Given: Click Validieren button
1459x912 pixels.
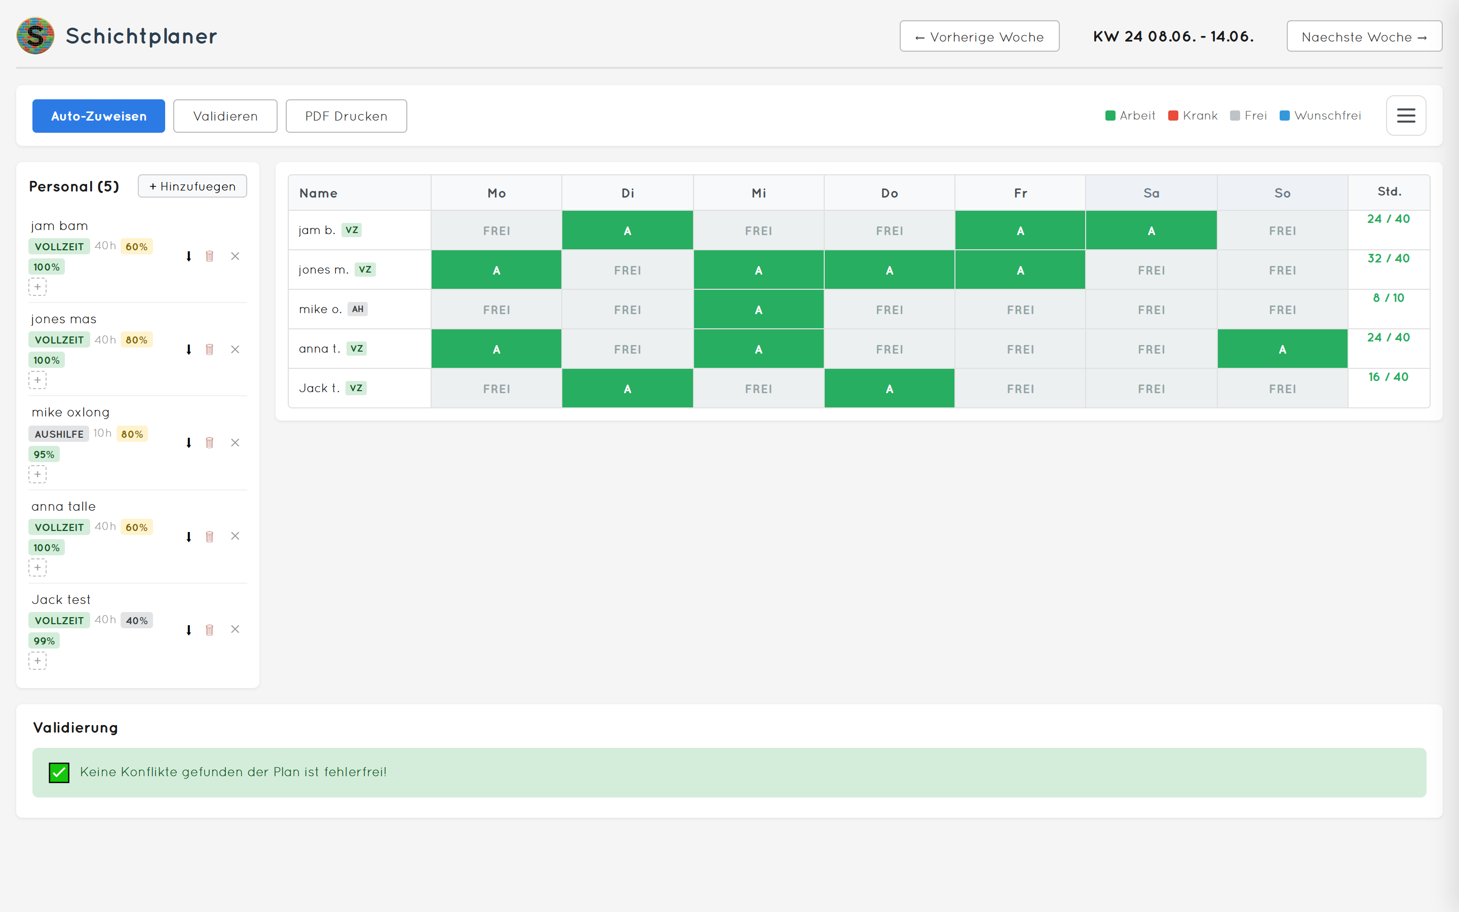Looking at the screenshot, I should (x=225, y=116).
